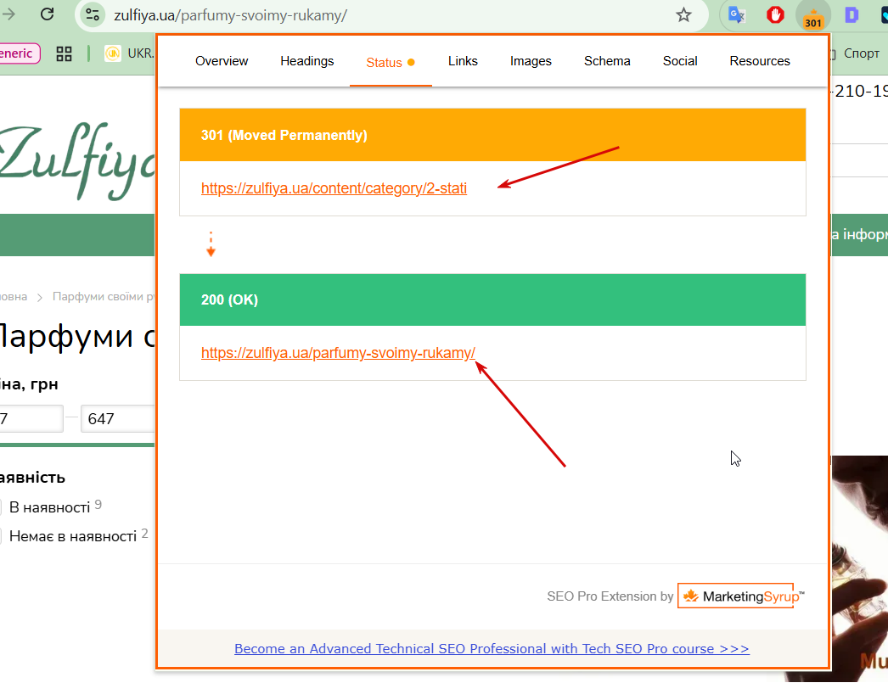Click the 301 (Moved Permanently) header
This screenshot has width=888, height=694.
492,135
